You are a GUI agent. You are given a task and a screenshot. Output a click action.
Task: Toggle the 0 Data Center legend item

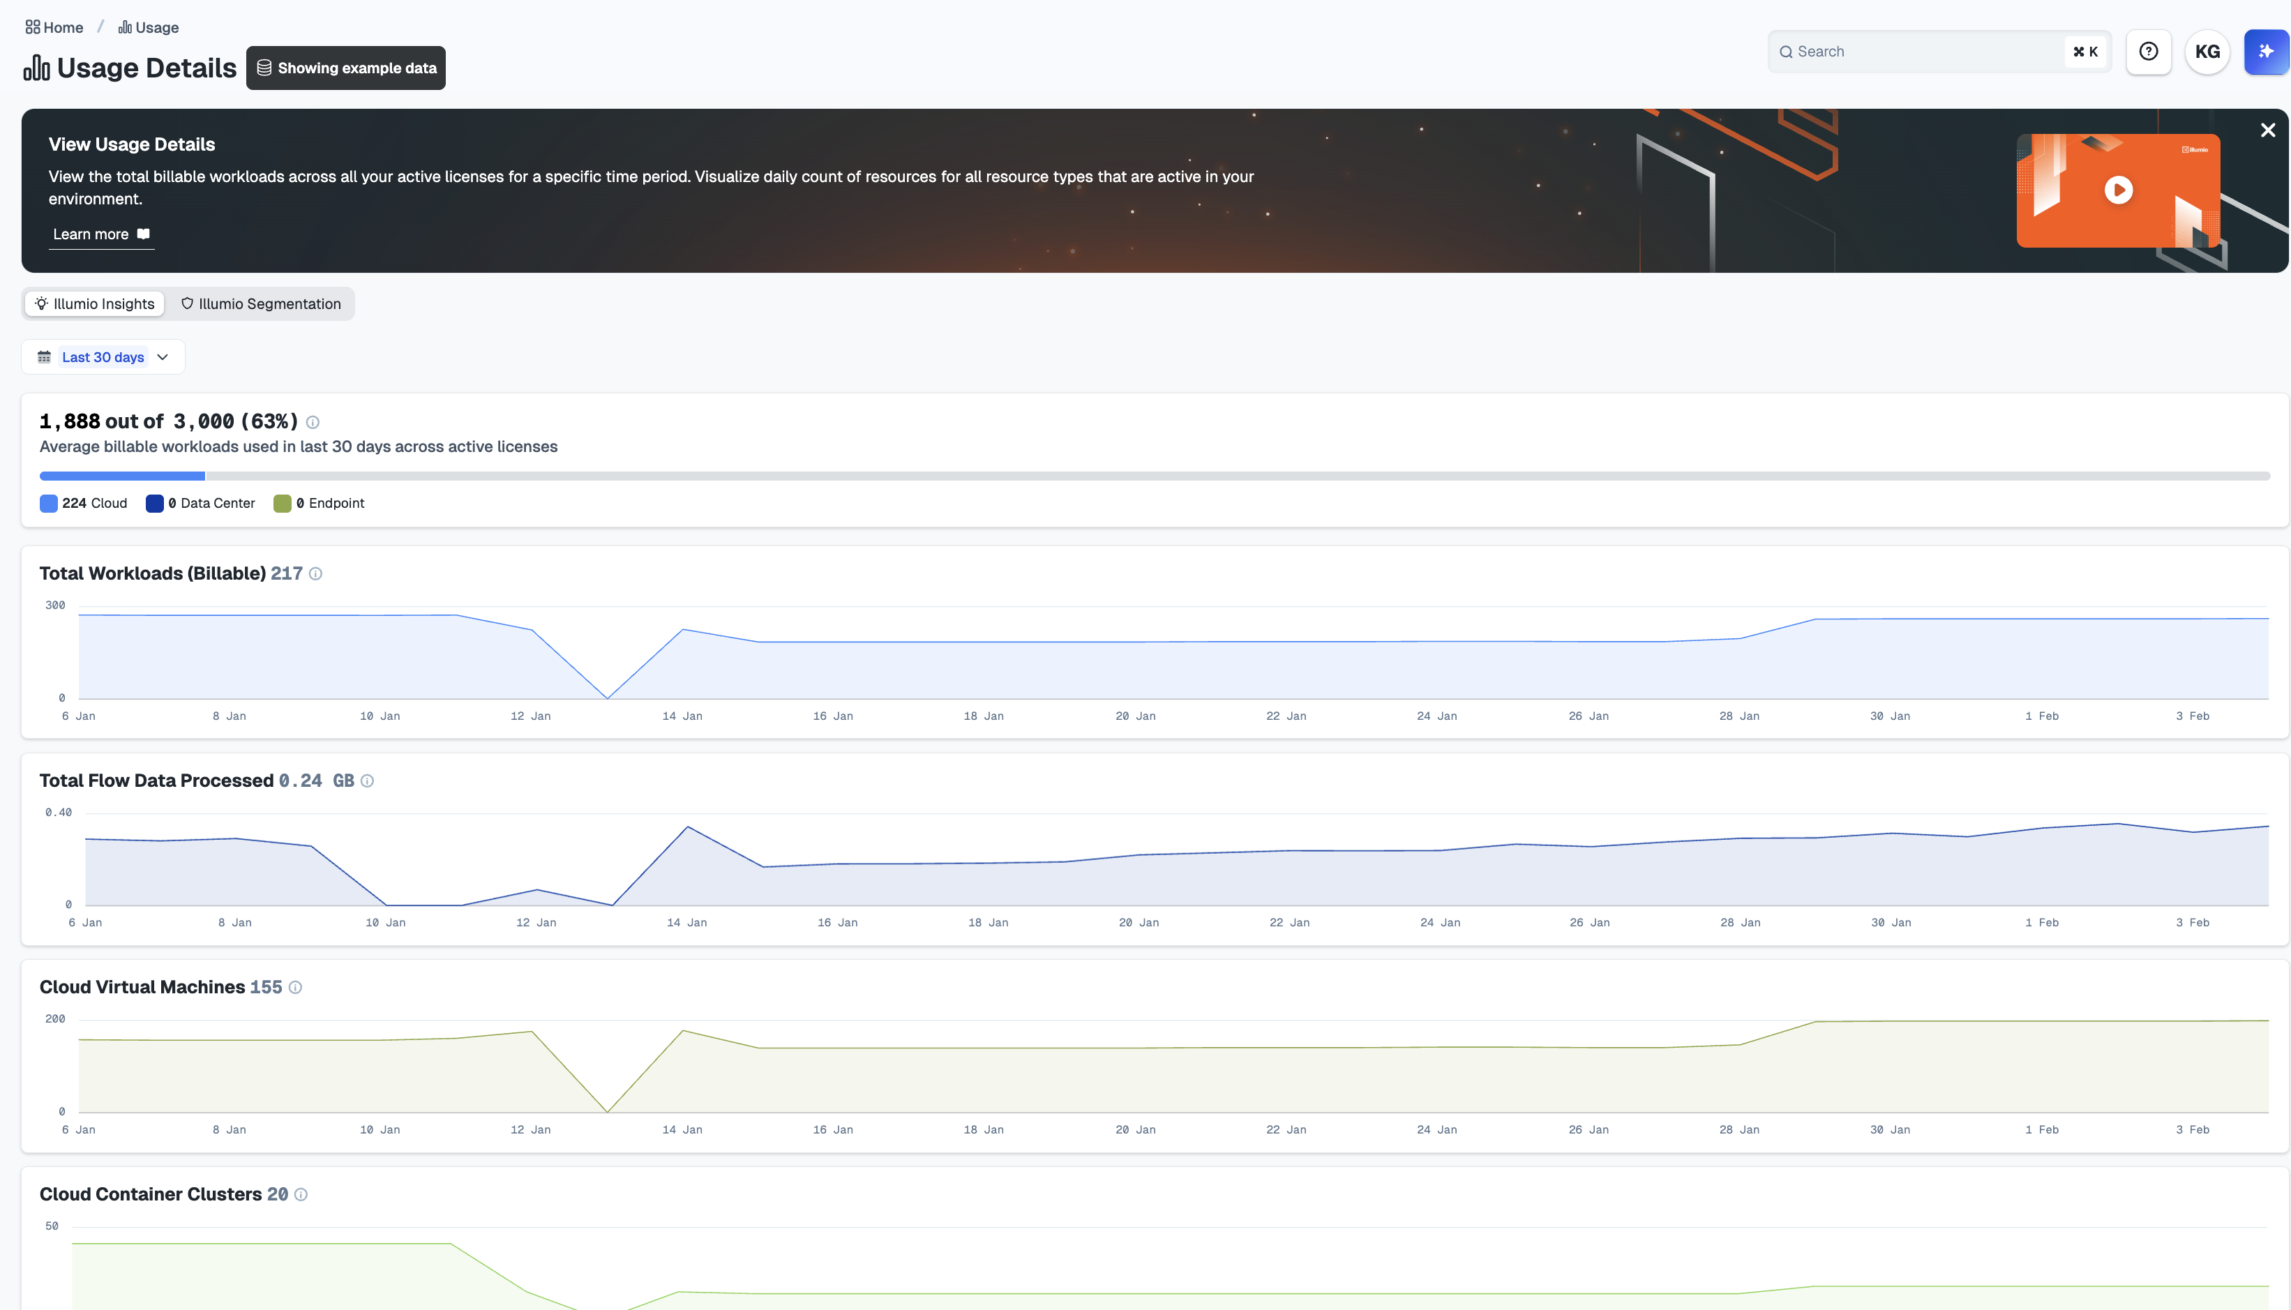(x=200, y=503)
